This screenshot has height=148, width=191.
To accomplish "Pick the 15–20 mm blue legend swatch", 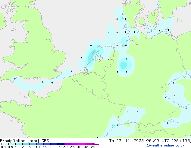I will click(x=47, y=144).
